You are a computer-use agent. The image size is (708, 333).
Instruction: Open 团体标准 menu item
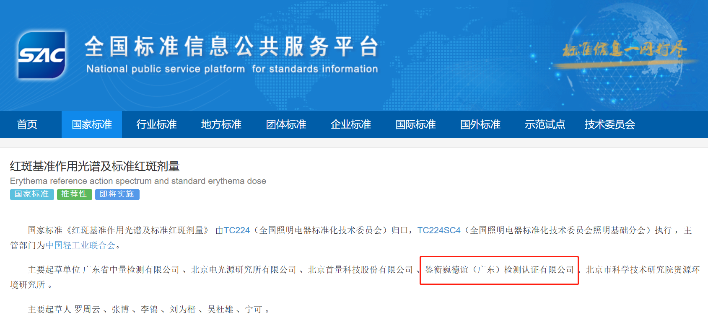tap(286, 124)
